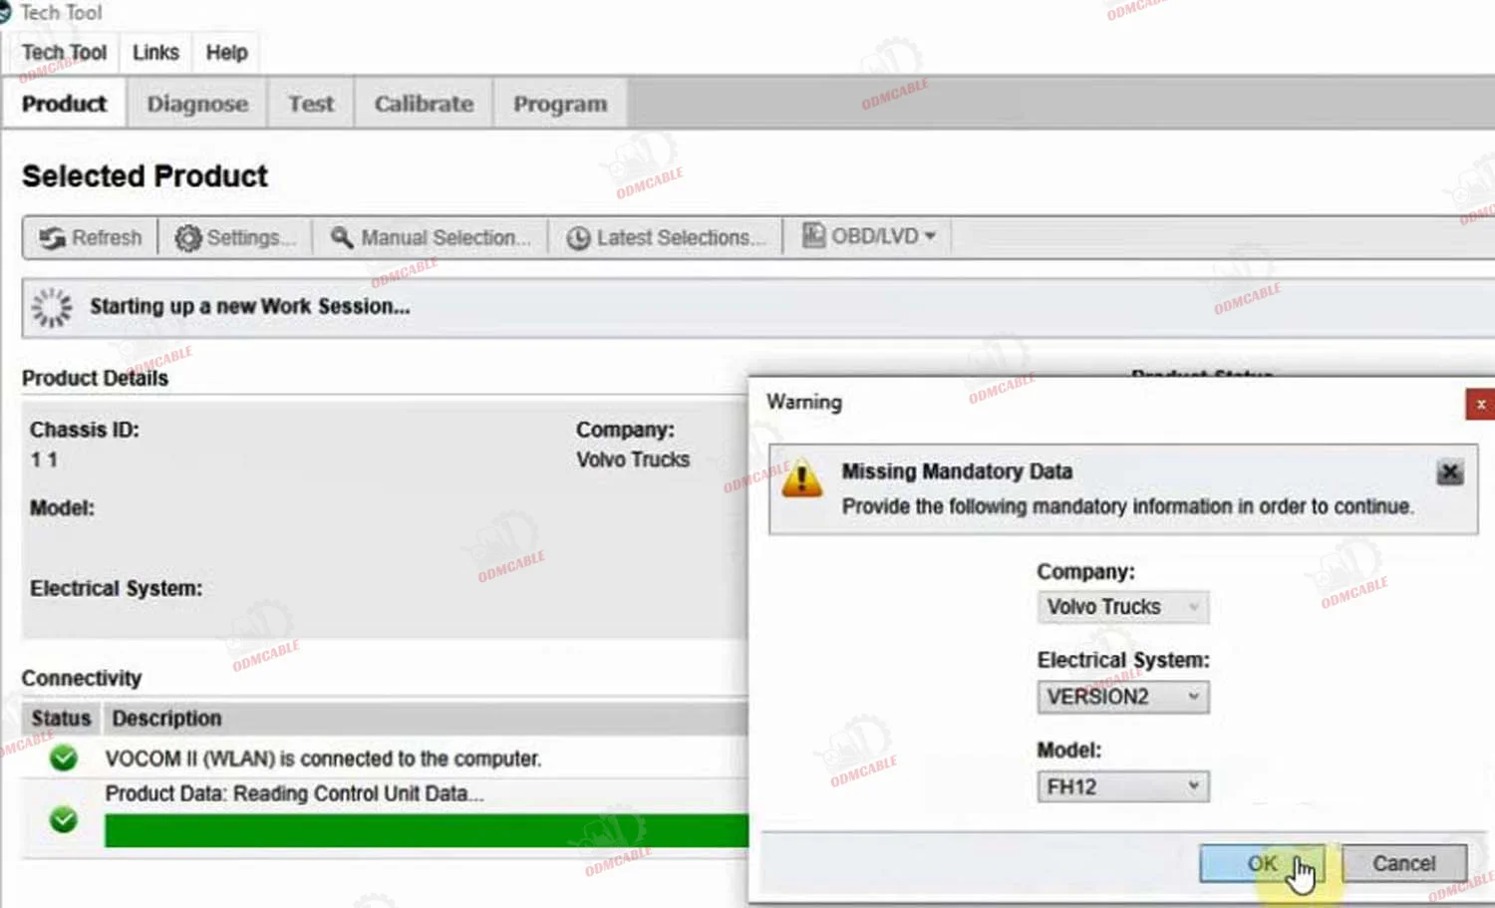
Task: Click the Latest Selections clock icon
Action: pos(578,238)
